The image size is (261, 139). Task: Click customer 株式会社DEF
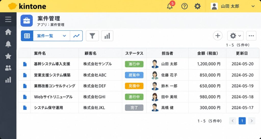pos(95,86)
